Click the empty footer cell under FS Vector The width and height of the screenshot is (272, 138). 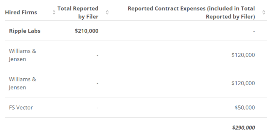[x=30, y=127]
